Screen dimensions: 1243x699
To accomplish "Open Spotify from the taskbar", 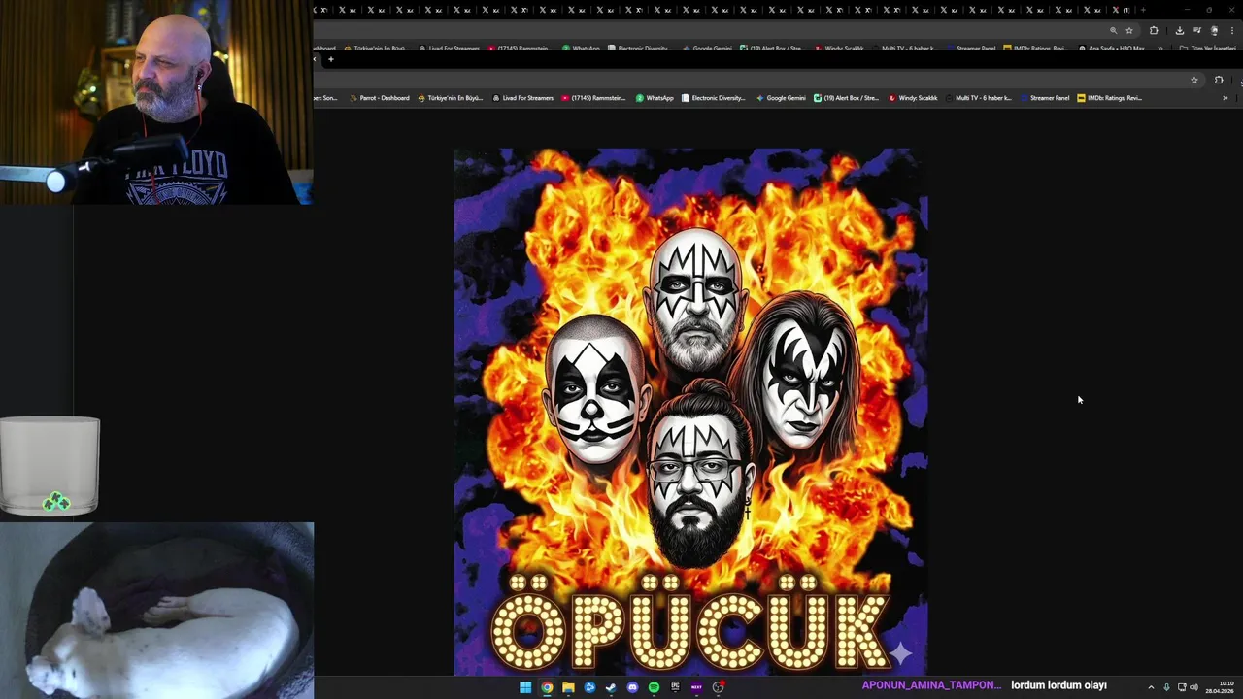I will click(x=654, y=687).
